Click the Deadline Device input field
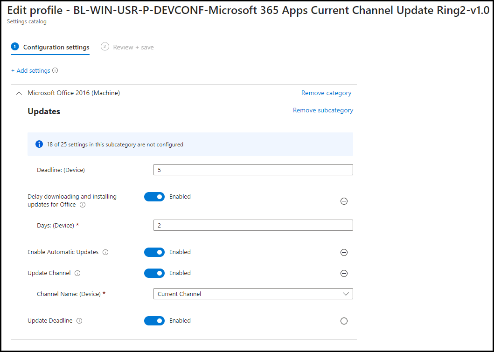Viewport: 494px width, 352px height. tap(253, 170)
